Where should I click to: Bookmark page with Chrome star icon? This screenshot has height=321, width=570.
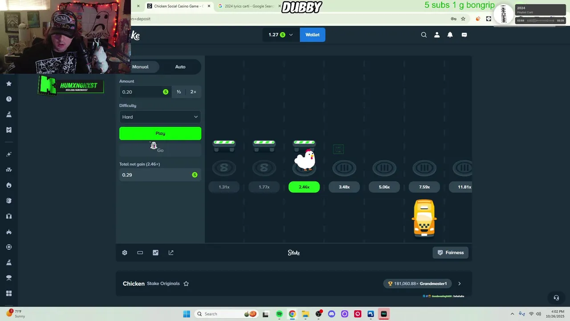click(463, 19)
